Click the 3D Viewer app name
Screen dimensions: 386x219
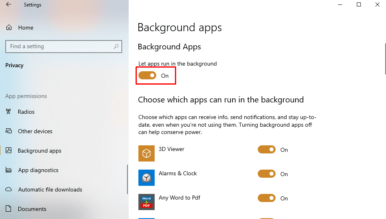click(x=171, y=149)
